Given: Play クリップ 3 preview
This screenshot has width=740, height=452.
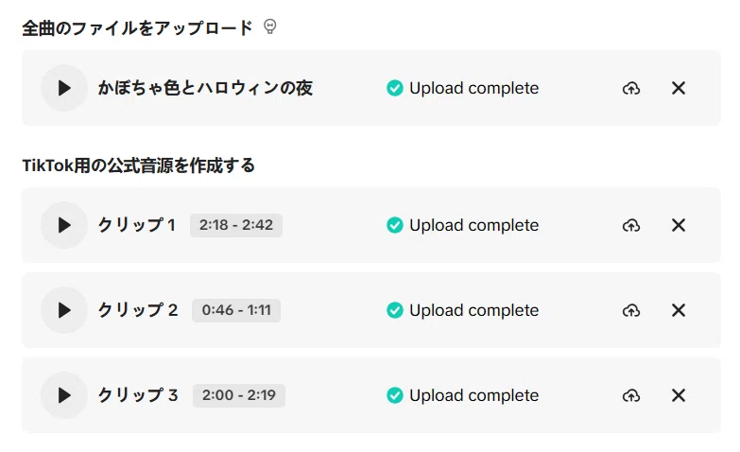Looking at the screenshot, I should [x=64, y=395].
